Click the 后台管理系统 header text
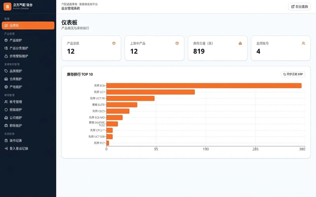The image size is (316, 197). pos(71,8)
